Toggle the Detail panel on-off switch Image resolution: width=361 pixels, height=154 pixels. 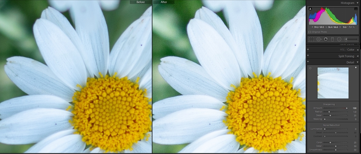point(308,62)
